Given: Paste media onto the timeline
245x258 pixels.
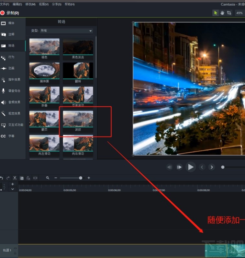Looking at the screenshot, I should (28, 178).
